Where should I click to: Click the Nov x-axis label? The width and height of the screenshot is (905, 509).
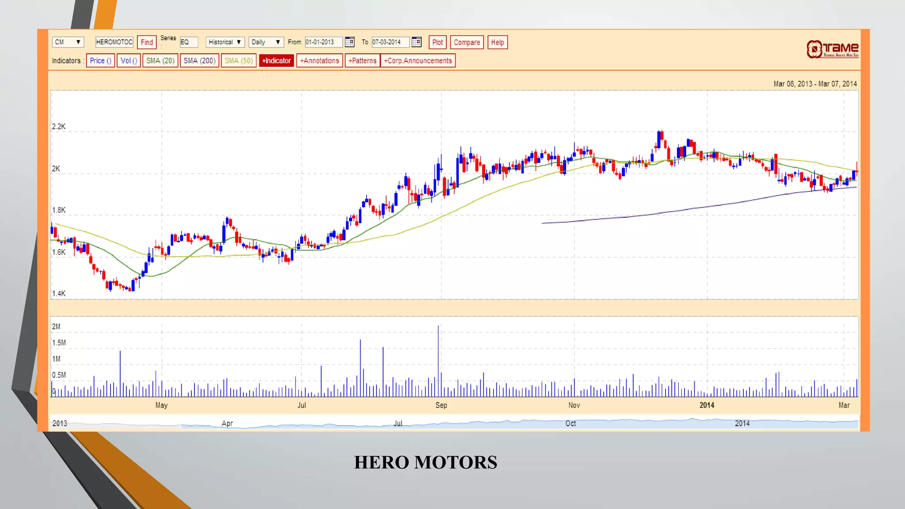(x=574, y=405)
